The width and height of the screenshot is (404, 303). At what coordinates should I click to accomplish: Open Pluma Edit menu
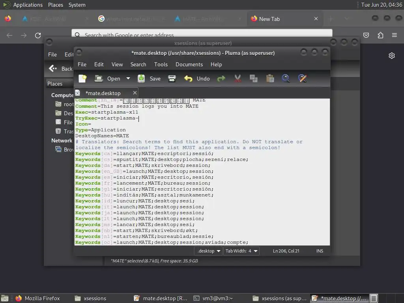99,64
